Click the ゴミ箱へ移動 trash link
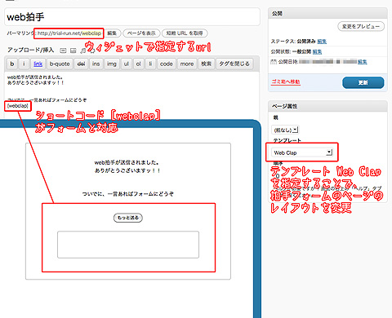Image resolution: width=392 pixels, height=318 pixels. point(286,82)
